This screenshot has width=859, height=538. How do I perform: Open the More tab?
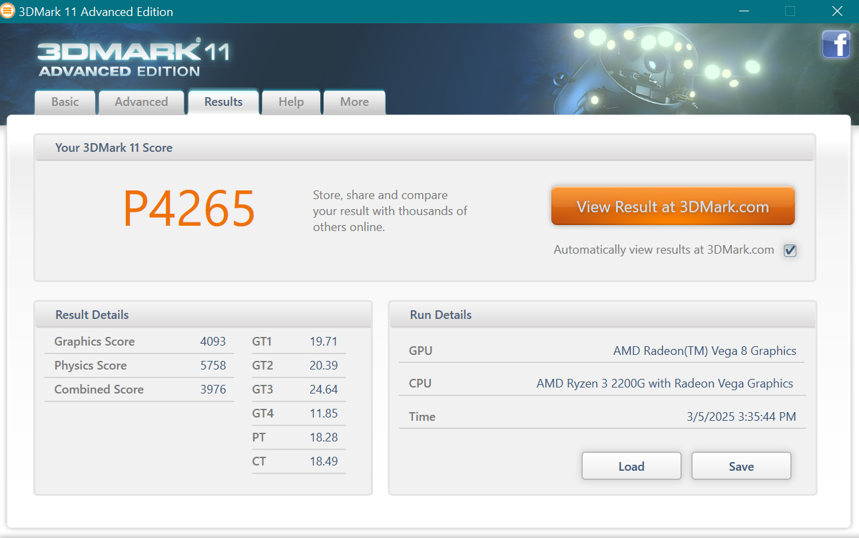click(354, 102)
